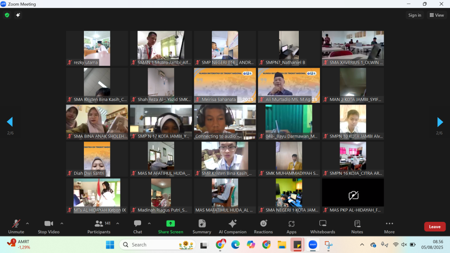Click the green encryption shield icon
The height and width of the screenshot is (253, 450).
click(x=7, y=15)
